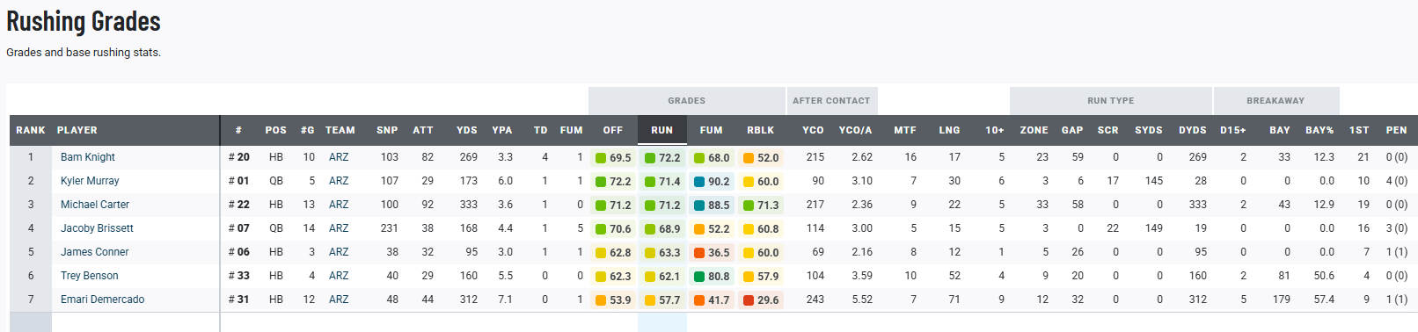Image resolution: width=1418 pixels, height=332 pixels.
Task: Click Trey Benson's 80.8 FUM grade
Action: pyautogui.click(x=712, y=277)
